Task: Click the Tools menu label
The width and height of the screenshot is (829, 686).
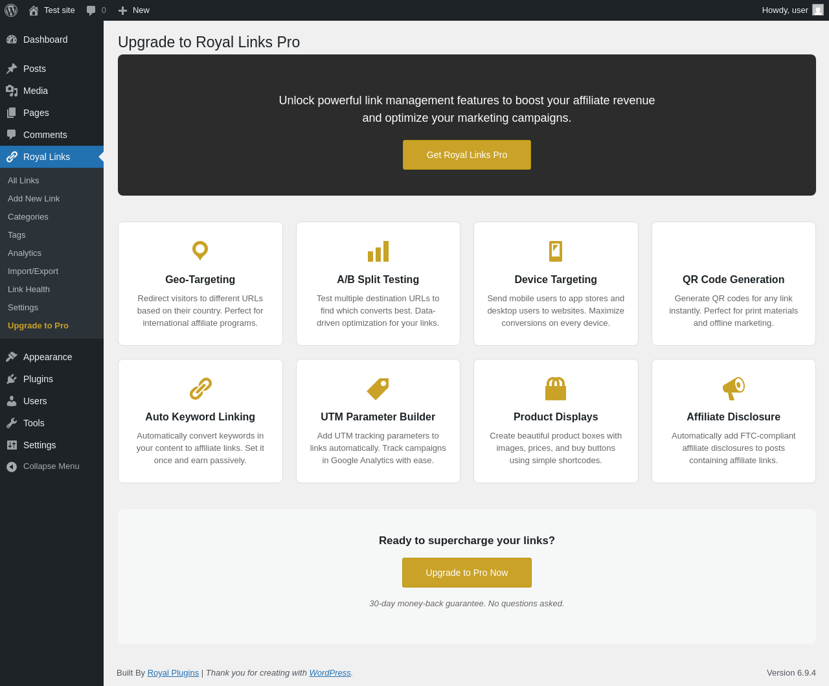Action: point(34,423)
